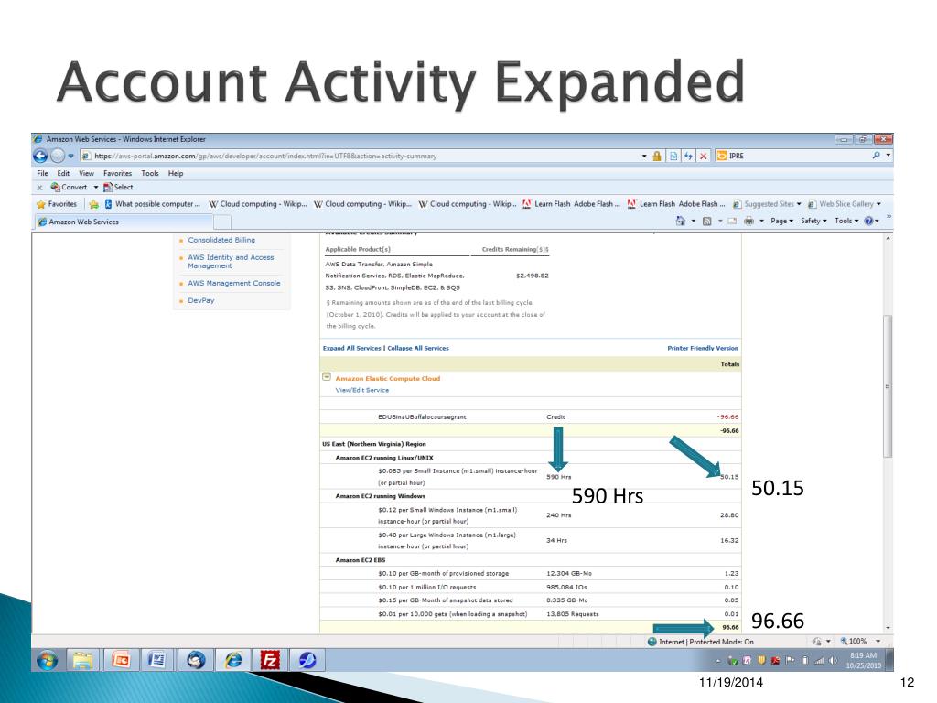Collapse Amazon Elastic Compute Cloud section
The height and width of the screenshot is (703, 937).
[x=327, y=376]
